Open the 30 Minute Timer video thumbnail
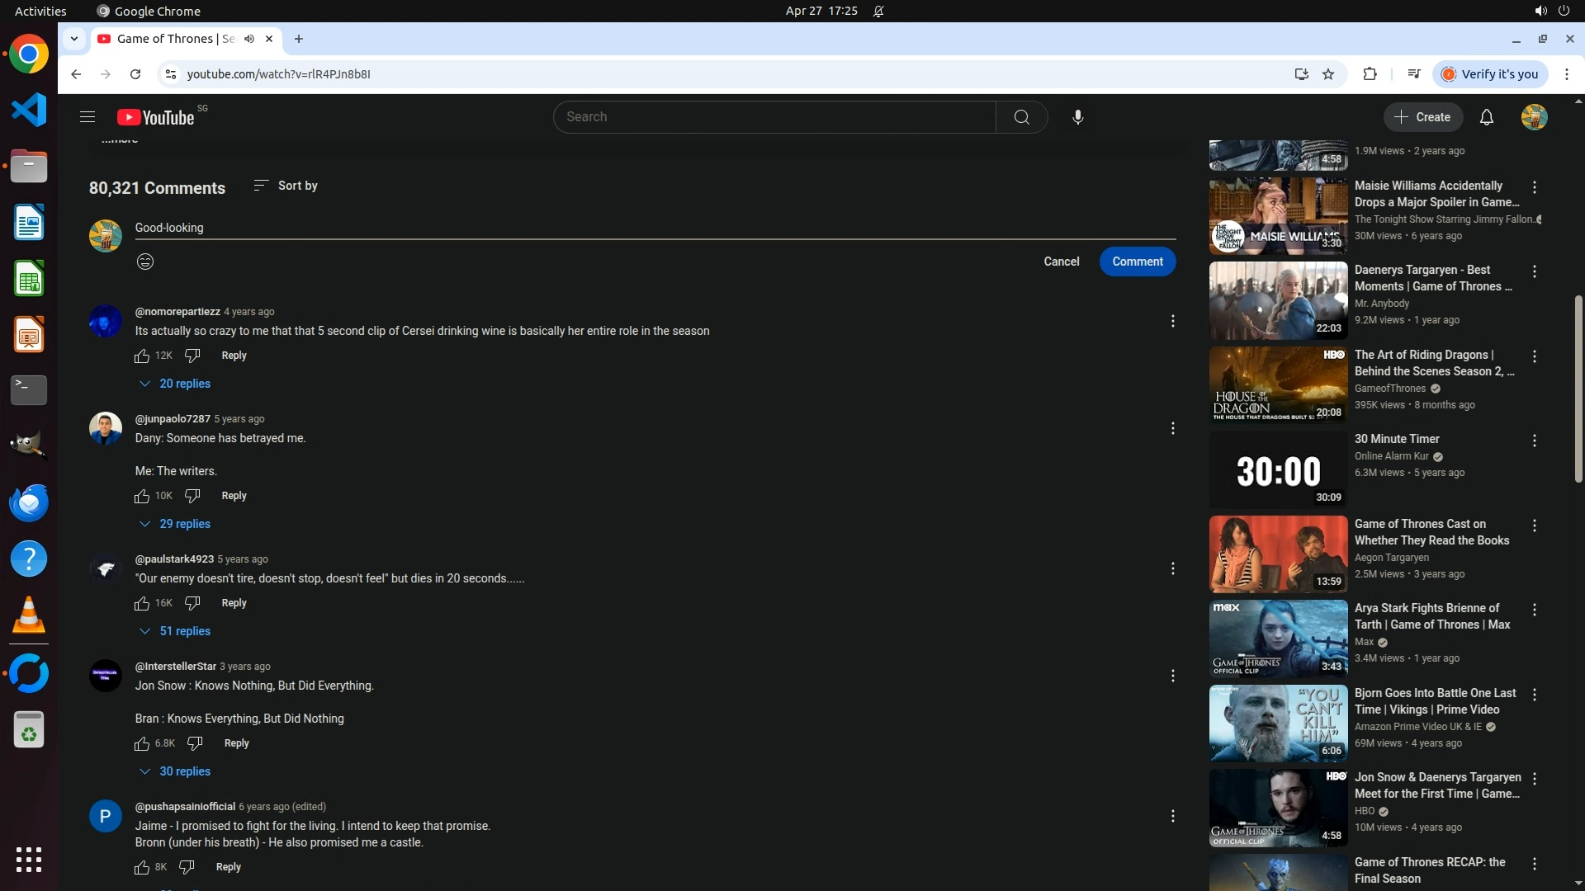The width and height of the screenshot is (1585, 891). point(1278,469)
